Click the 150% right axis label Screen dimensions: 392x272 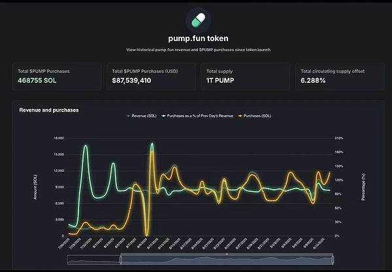(x=339, y=166)
